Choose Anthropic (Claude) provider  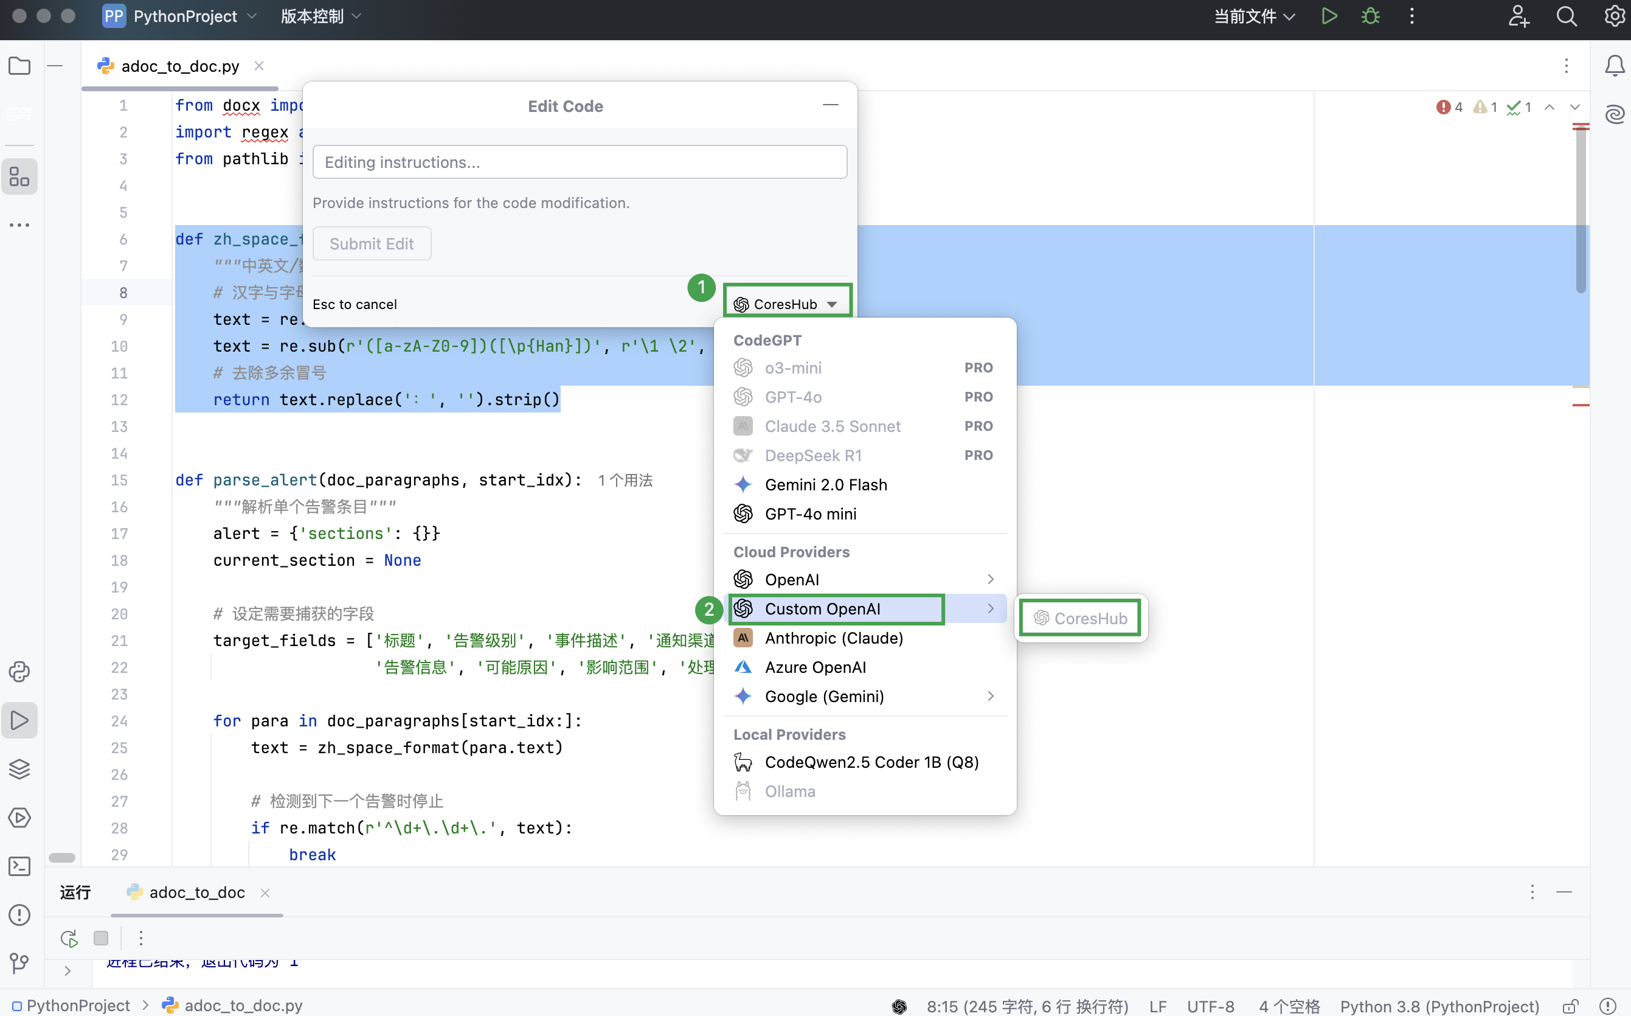click(864, 638)
